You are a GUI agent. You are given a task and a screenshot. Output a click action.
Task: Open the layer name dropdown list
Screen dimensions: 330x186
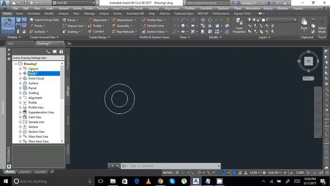[295, 20]
